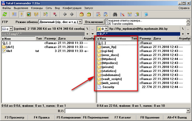The width and height of the screenshot is (192, 121).
Task: Select the [web_users] folder
Action: pyautogui.click(x=110, y=83)
